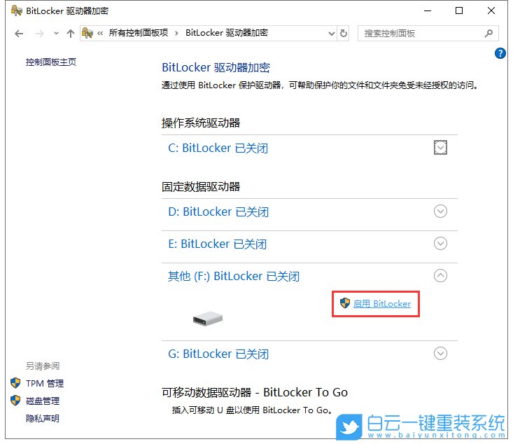Click E: BitLocker 已关闭 text

pos(217,244)
